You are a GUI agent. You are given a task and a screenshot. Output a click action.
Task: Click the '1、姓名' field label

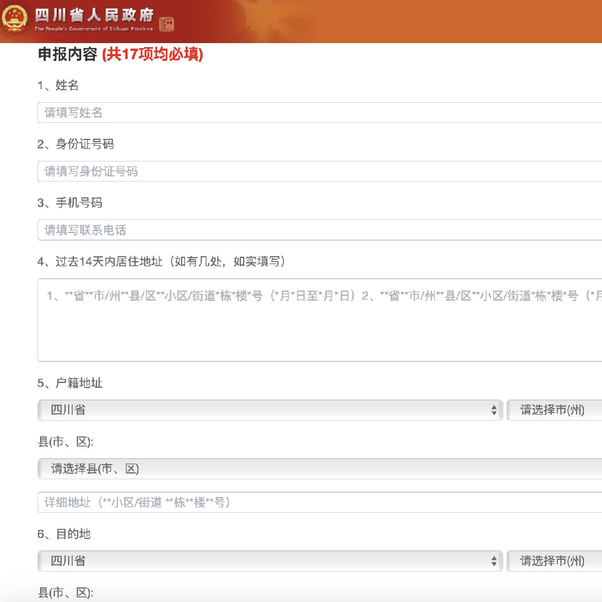click(58, 85)
